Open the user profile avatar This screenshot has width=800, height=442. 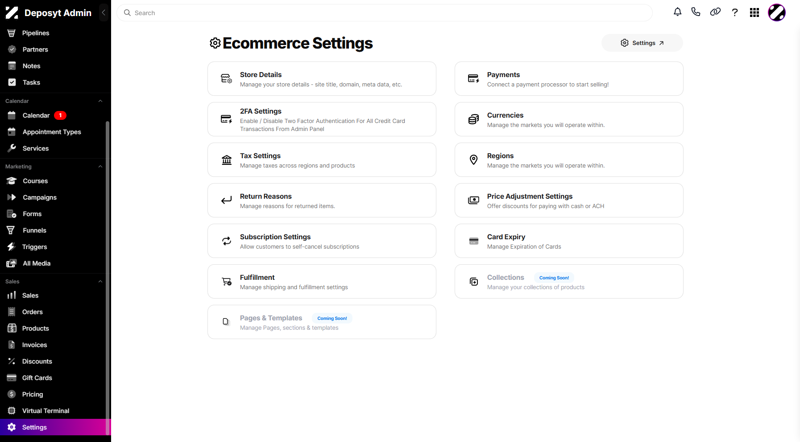(x=777, y=12)
